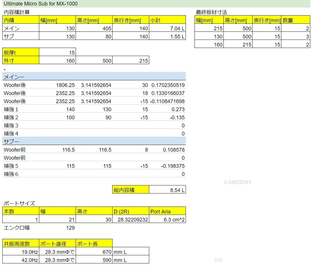Click the 板厚t label cell
This screenshot has width=312, height=266.
click(20, 53)
